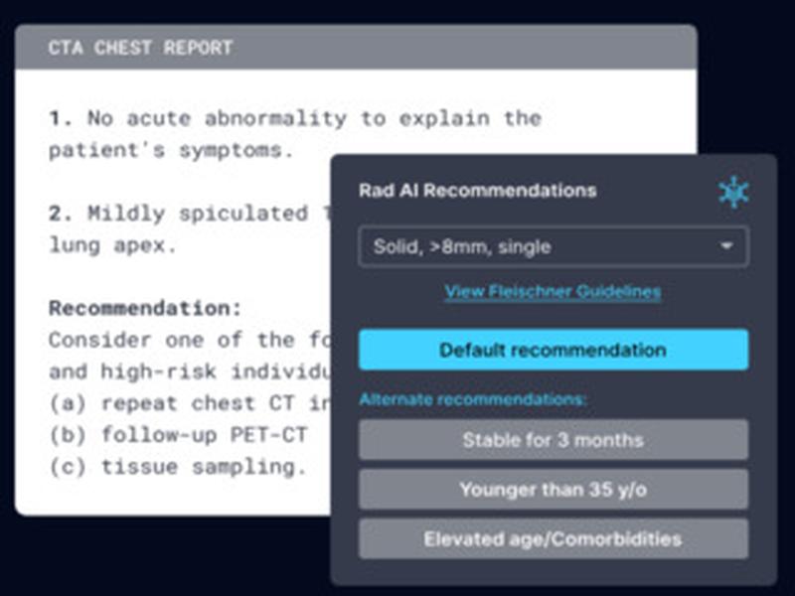
Task: Choose the 'Younger than 35 y/o' alternate
Action: [554, 490]
